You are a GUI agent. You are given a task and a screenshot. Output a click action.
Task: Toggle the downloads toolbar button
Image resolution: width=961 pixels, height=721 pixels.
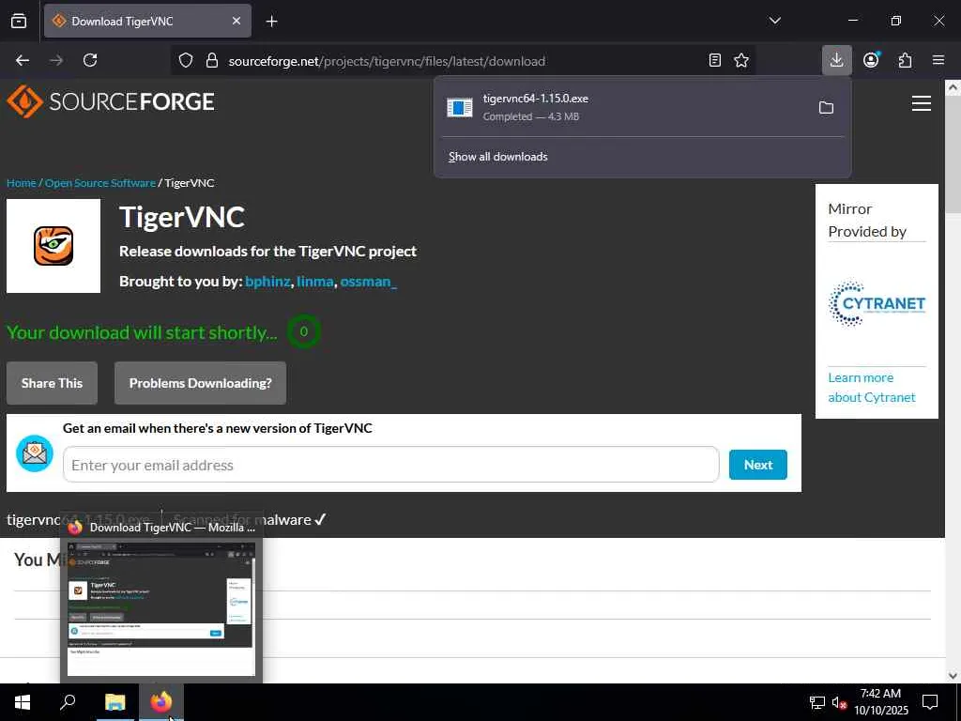click(x=836, y=60)
